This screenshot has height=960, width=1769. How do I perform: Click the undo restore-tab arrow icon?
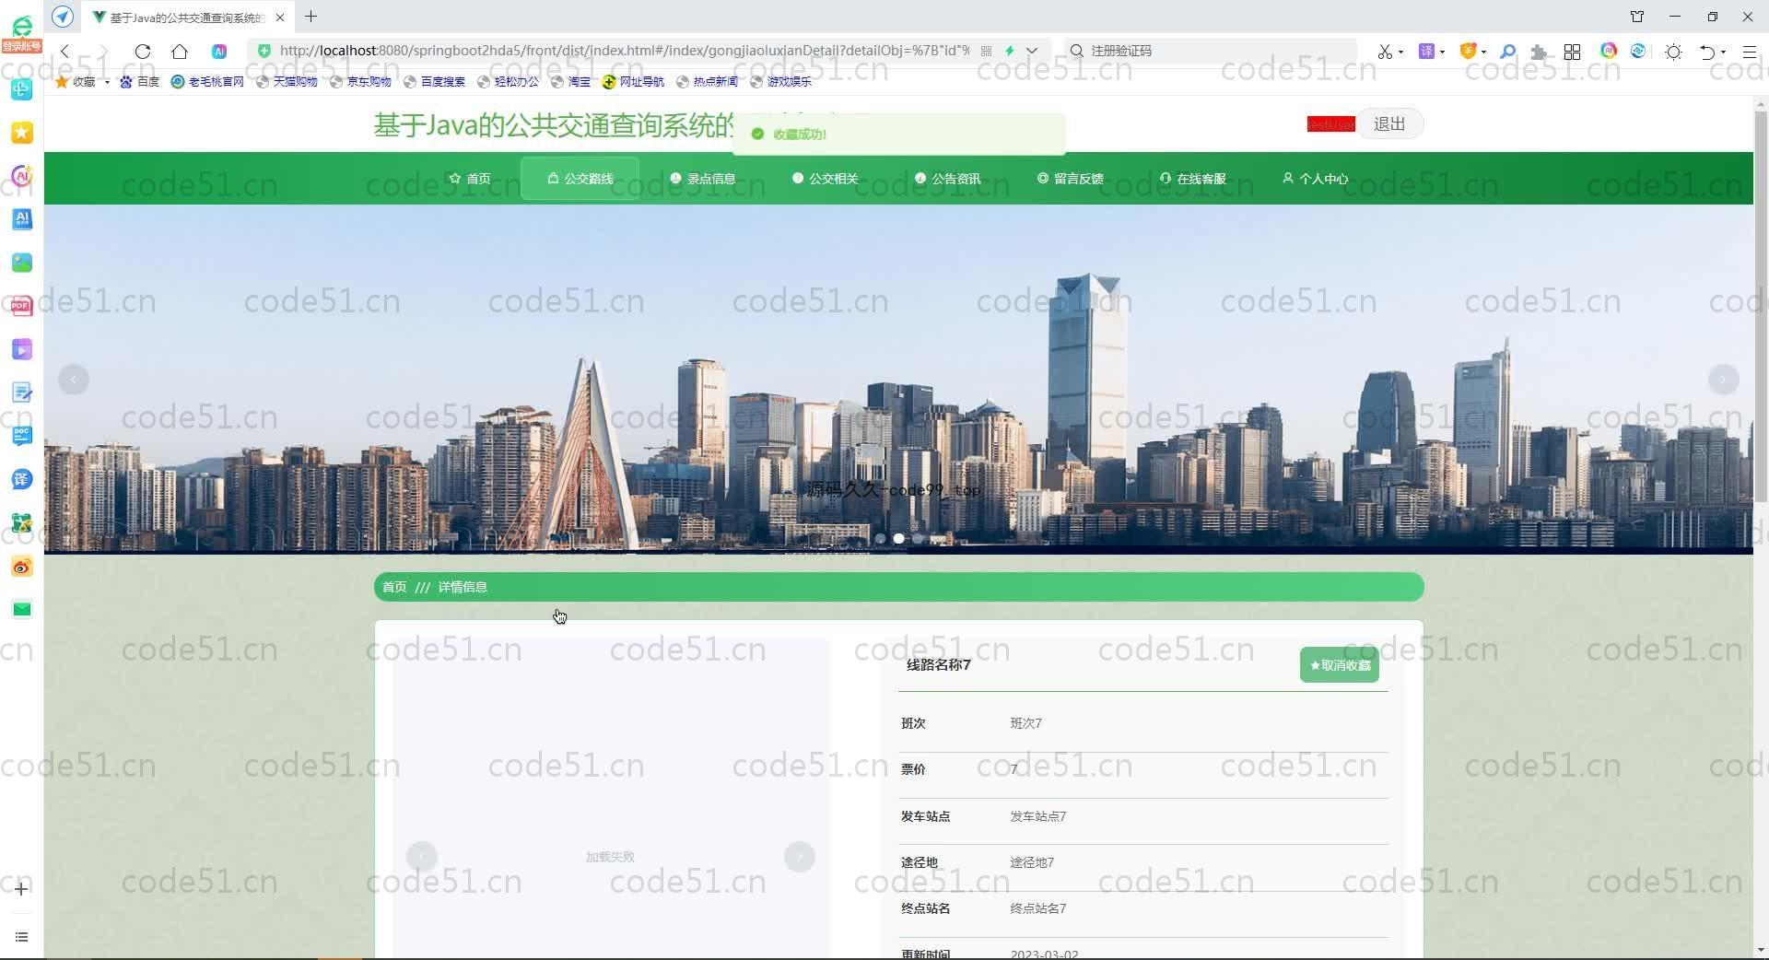1707,52
